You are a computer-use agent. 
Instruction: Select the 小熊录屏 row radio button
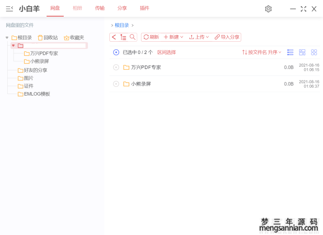click(x=116, y=84)
